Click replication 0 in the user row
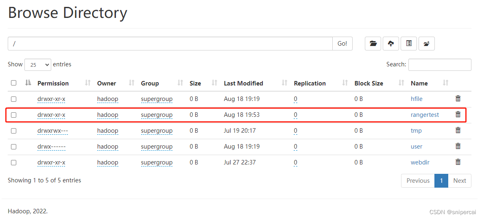 tap(295, 147)
